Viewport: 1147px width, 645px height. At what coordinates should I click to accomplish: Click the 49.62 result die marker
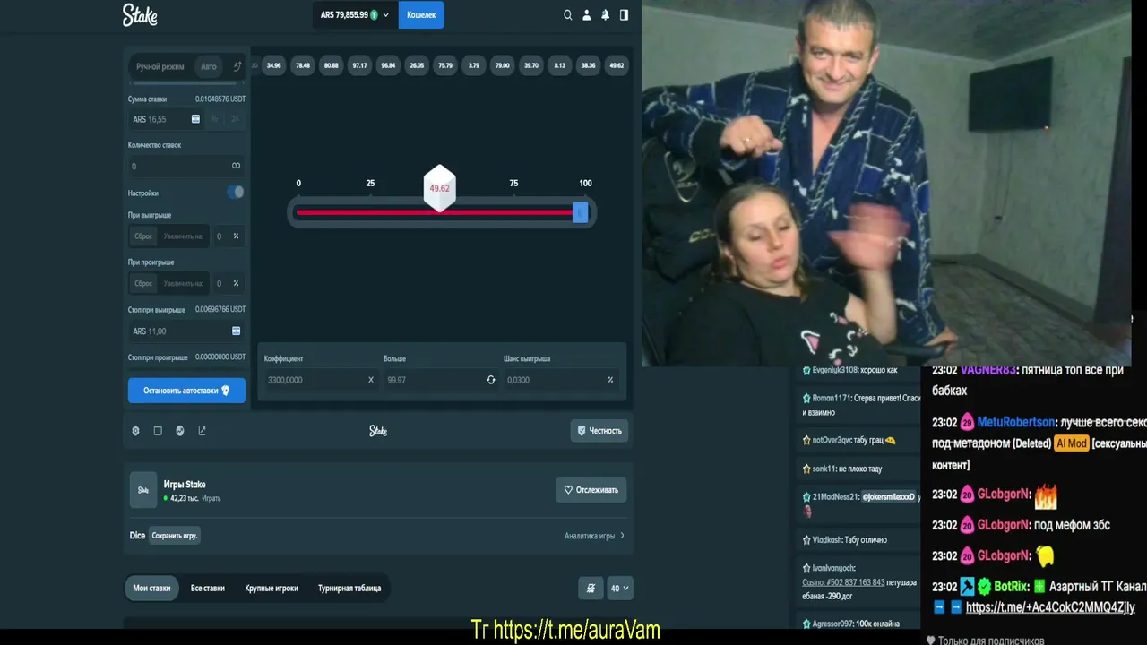439,188
